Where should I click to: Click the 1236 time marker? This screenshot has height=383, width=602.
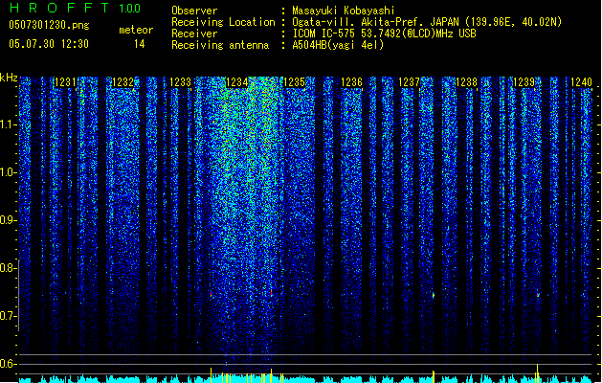(351, 82)
